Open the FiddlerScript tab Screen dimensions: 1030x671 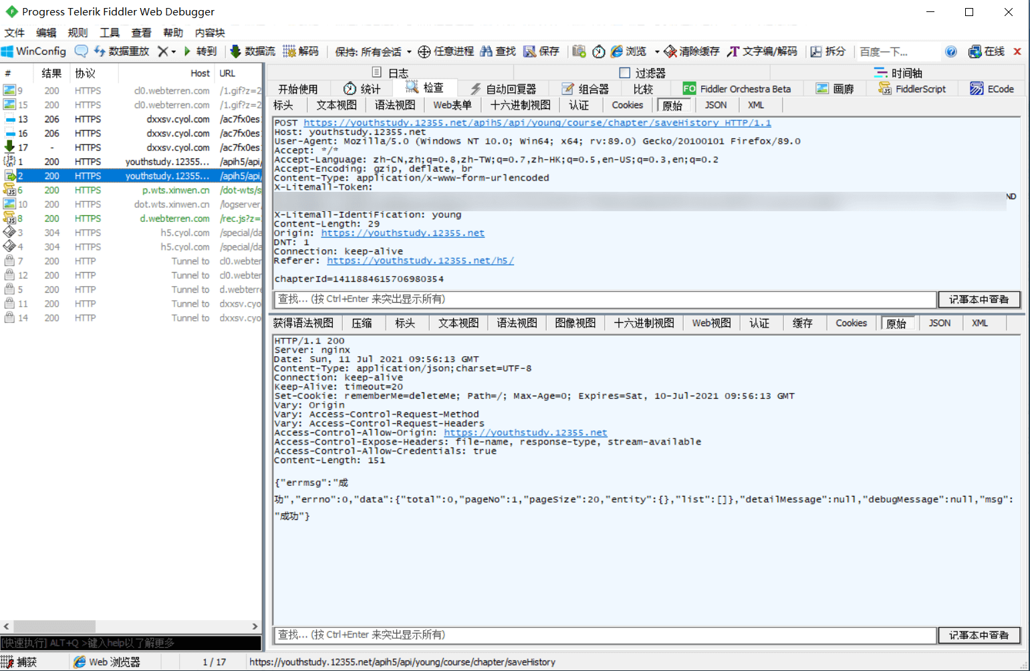[912, 89]
